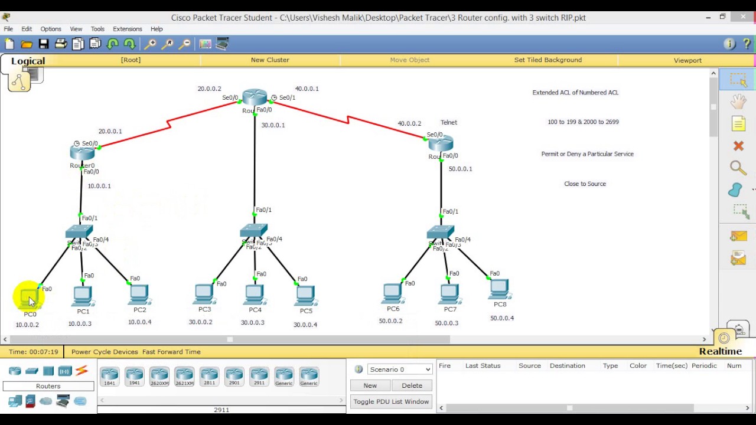Select the WAN Emulation cloud icon

[x=46, y=401]
